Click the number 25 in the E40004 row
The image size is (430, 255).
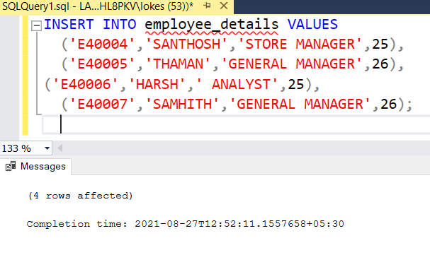pyautogui.click(x=380, y=45)
